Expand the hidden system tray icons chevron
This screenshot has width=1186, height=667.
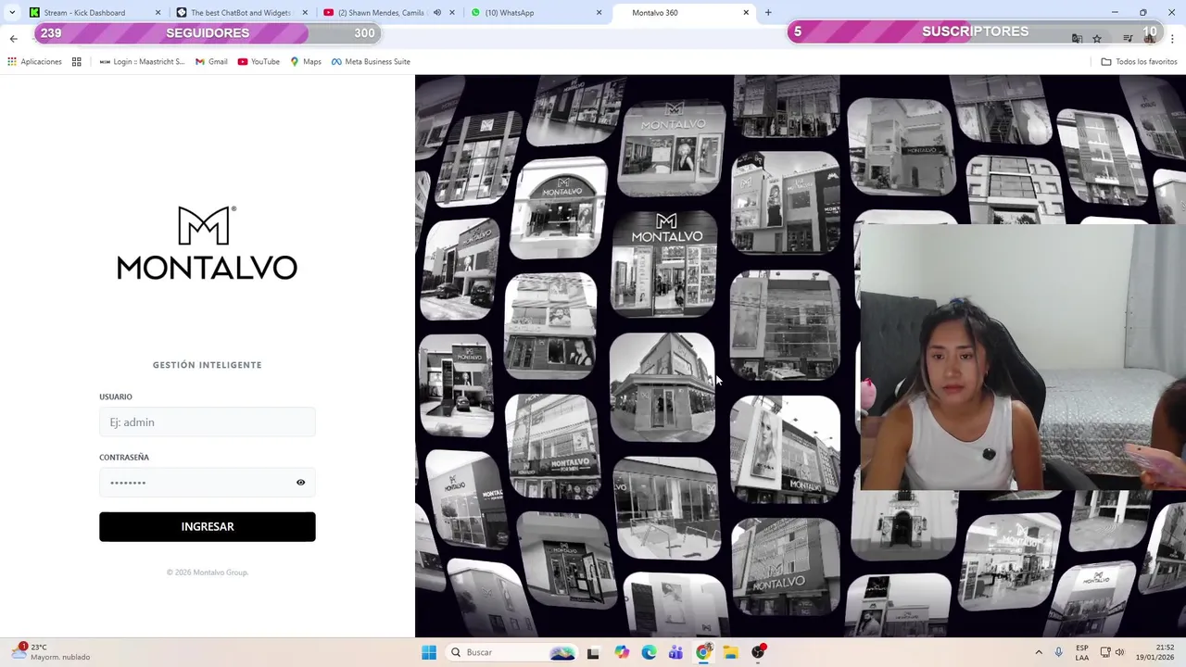[x=1039, y=652]
